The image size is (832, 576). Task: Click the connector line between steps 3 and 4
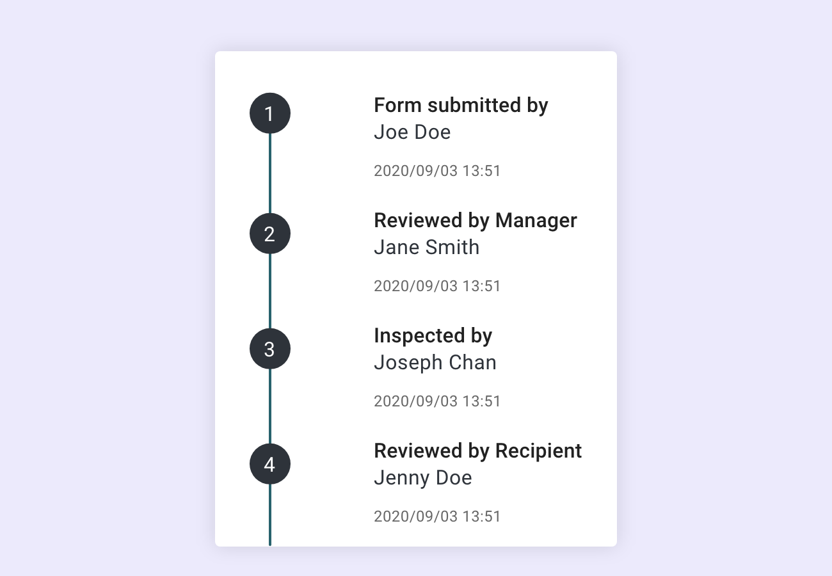(x=270, y=406)
